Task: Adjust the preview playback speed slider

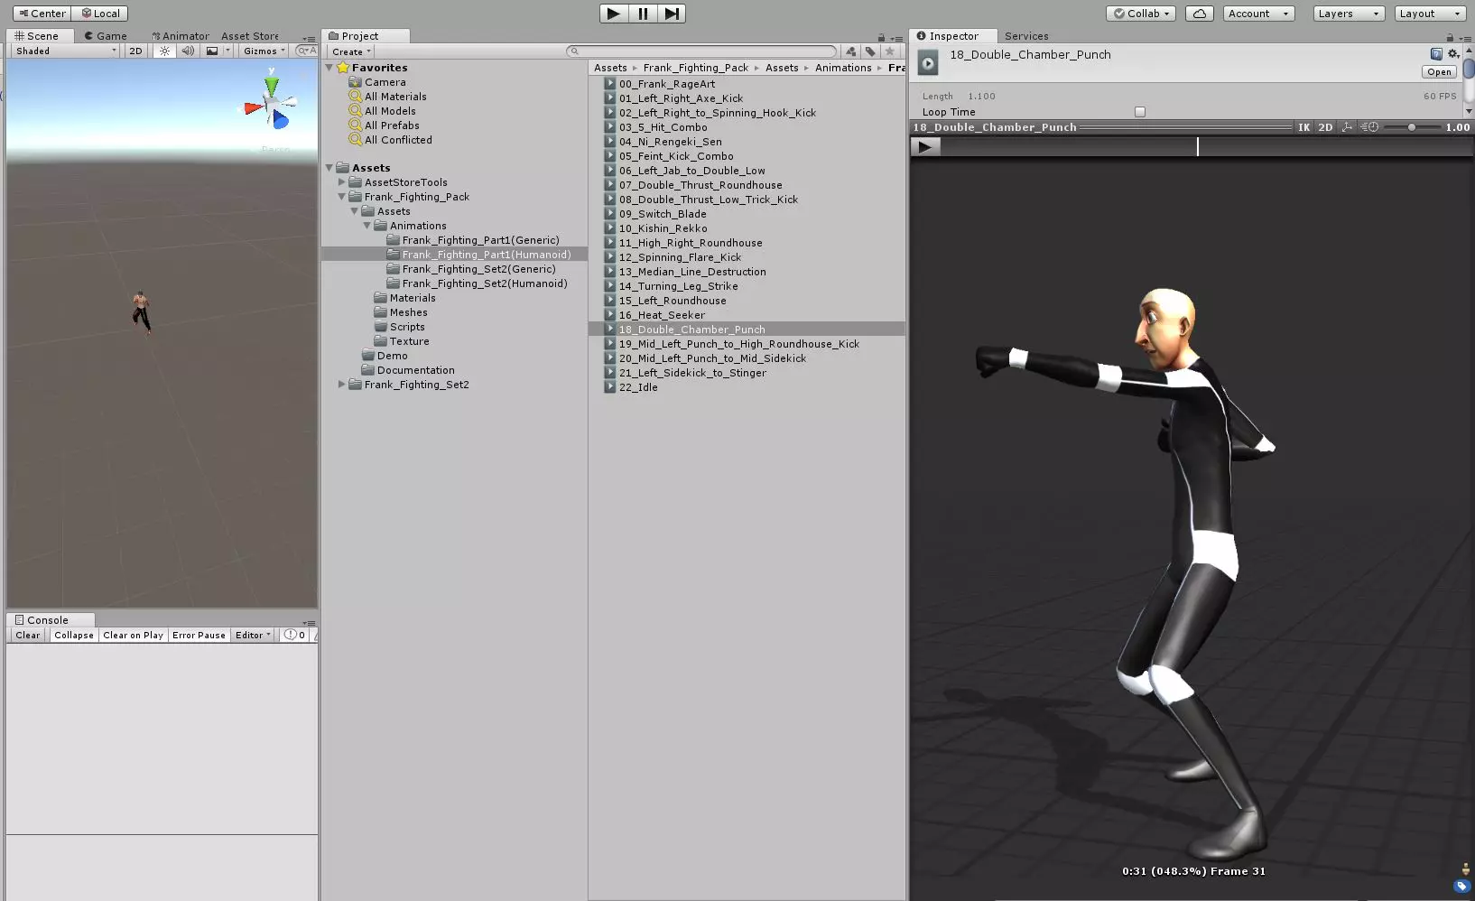Action: (x=1412, y=127)
